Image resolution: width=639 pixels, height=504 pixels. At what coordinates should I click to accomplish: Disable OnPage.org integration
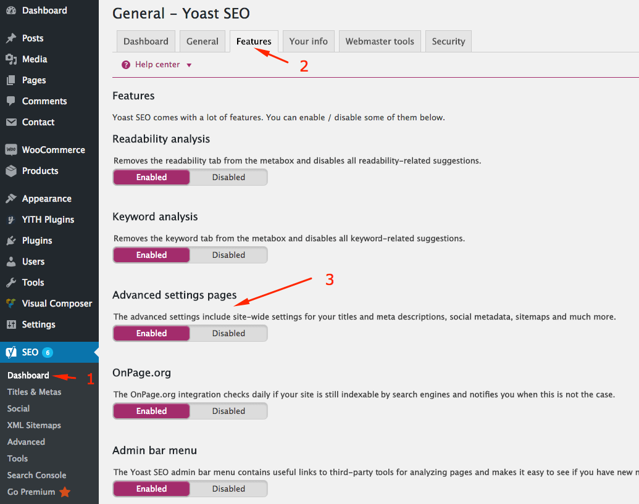(x=228, y=411)
